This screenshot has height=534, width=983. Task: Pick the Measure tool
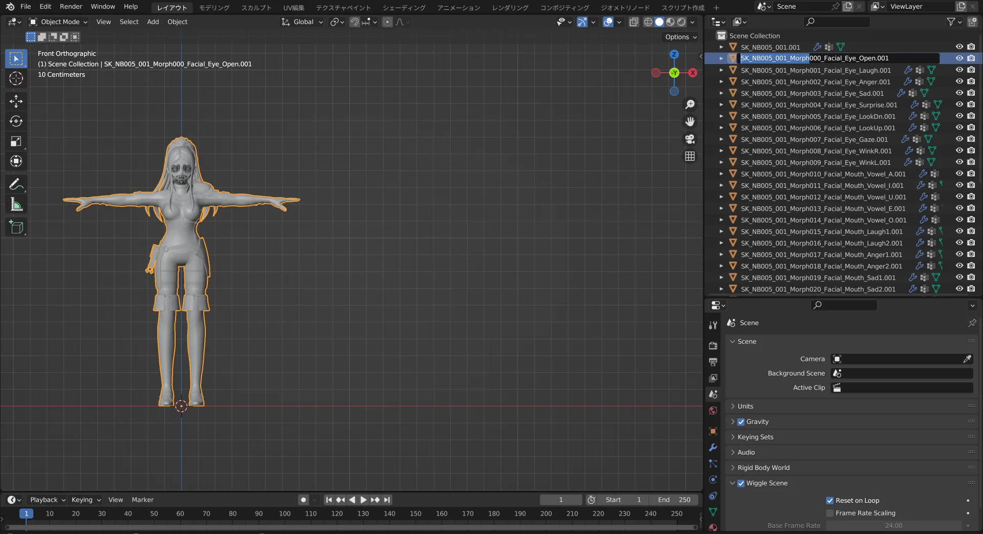[x=16, y=205]
